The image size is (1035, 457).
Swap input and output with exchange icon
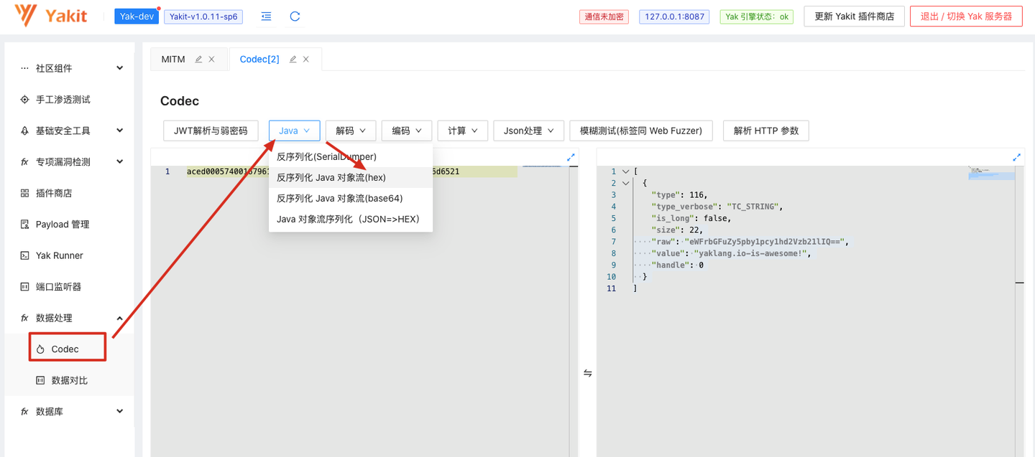(x=587, y=373)
